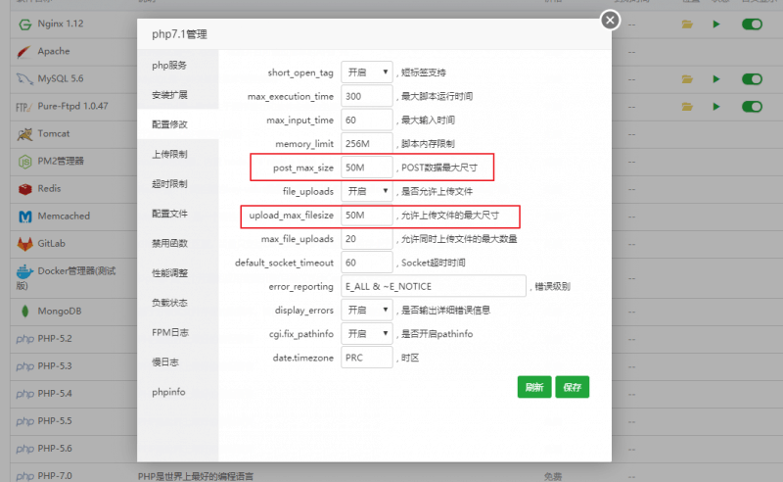Screen dimensions: 783x482
Task: Click the PHP-7.0 php icon
Action: (x=25, y=476)
